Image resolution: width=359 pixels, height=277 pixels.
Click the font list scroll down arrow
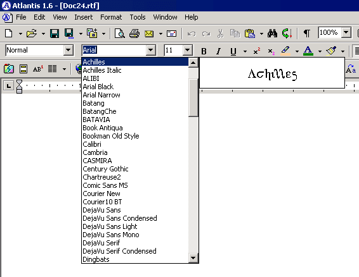tap(193, 258)
